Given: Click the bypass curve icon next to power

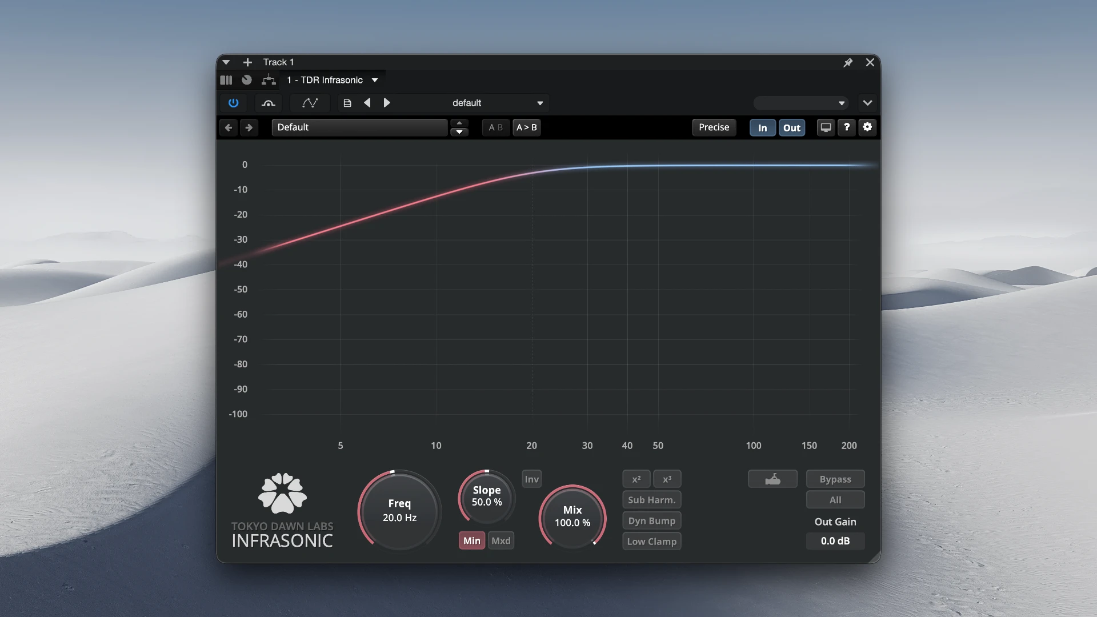Looking at the screenshot, I should coord(268,103).
